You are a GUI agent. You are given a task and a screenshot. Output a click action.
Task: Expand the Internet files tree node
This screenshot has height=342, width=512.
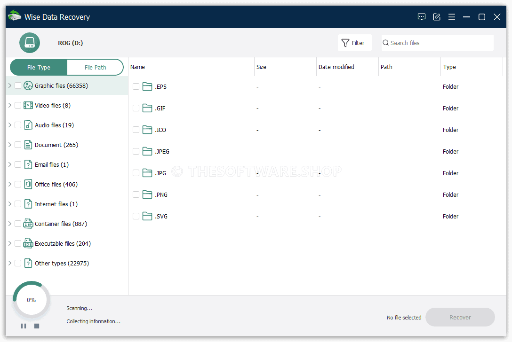pos(10,204)
